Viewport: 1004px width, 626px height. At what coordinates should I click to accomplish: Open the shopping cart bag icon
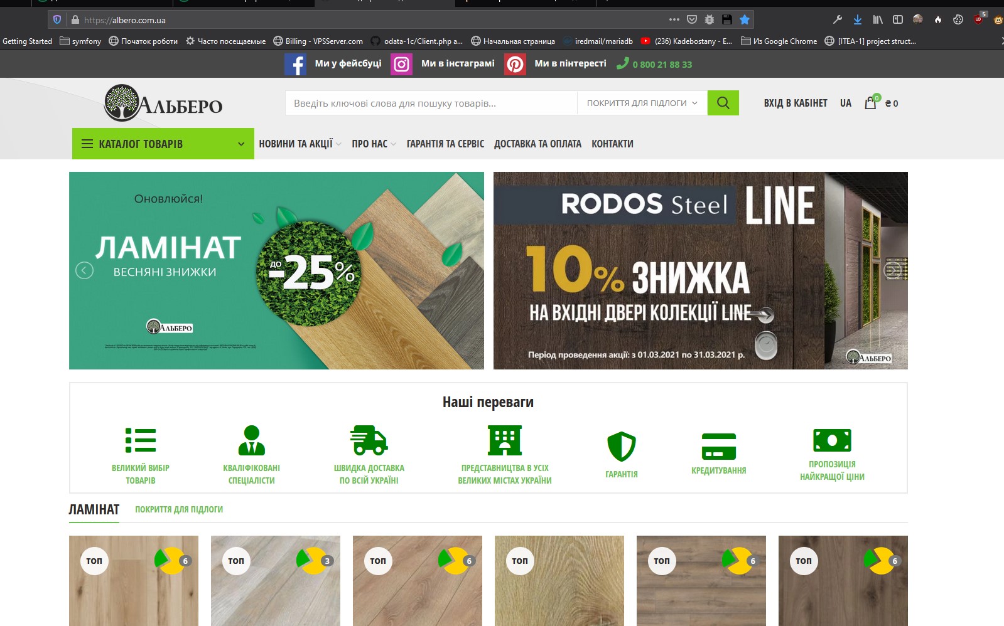point(870,103)
